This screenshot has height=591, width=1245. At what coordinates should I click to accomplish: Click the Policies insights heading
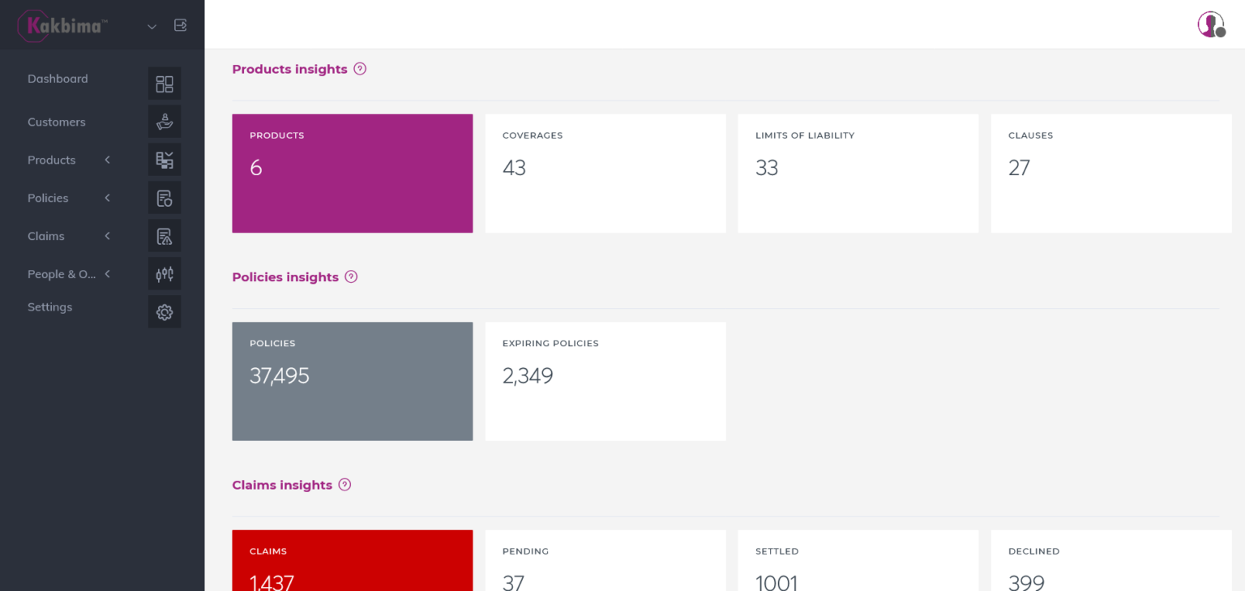tap(285, 276)
